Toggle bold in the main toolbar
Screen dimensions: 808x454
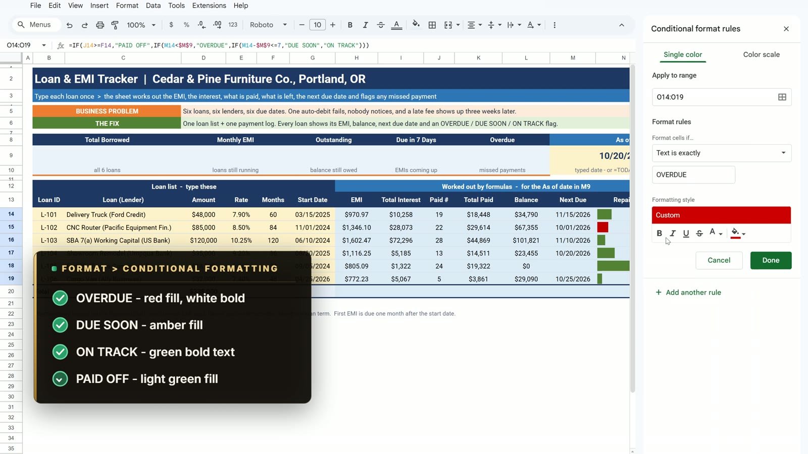point(350,25)
